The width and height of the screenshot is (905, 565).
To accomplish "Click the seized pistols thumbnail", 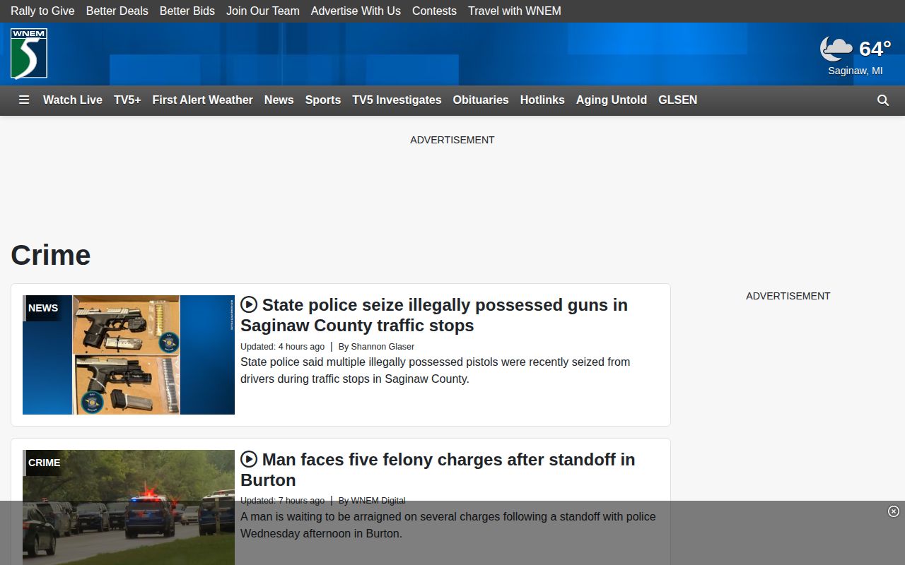I will point(129,355).
